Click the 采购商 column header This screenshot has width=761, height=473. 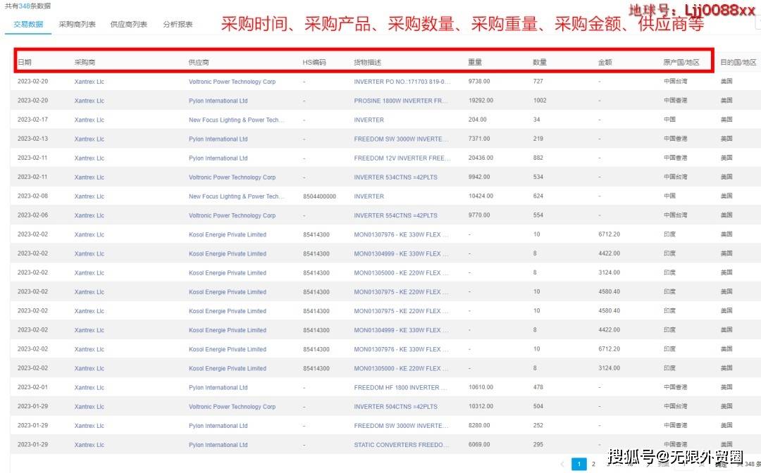85,62
